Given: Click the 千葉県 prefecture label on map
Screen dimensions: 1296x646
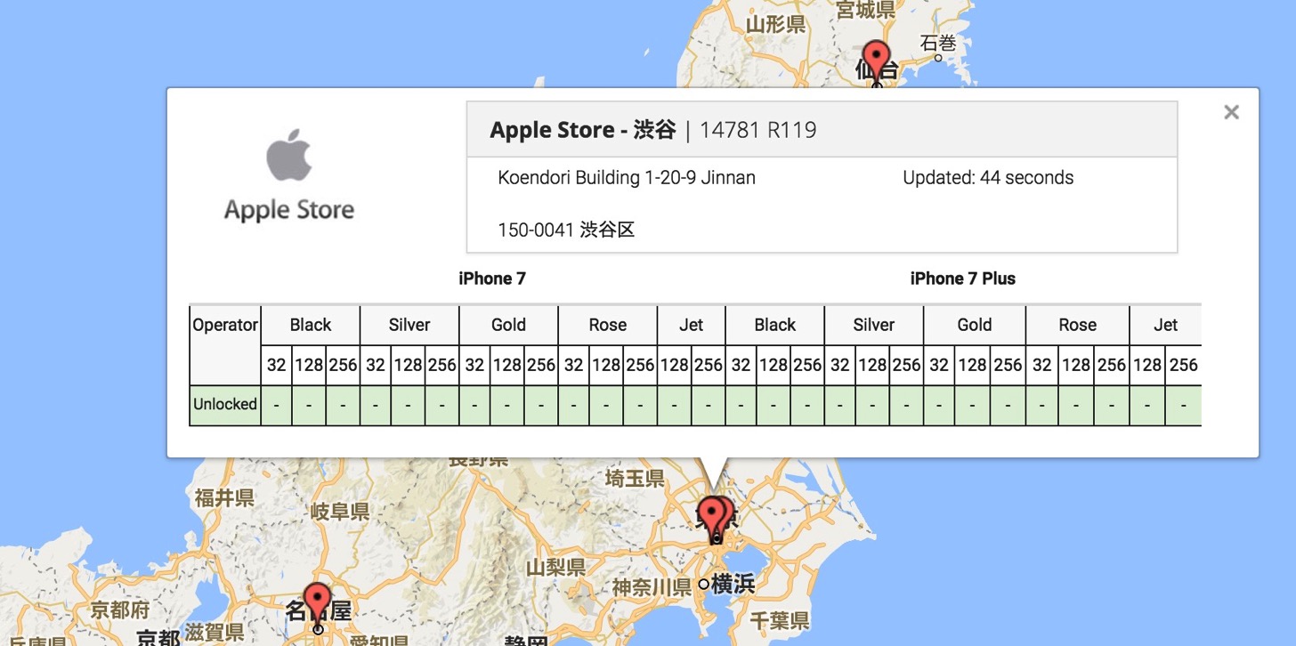Looking at the screenshot, I should [779, 620].
